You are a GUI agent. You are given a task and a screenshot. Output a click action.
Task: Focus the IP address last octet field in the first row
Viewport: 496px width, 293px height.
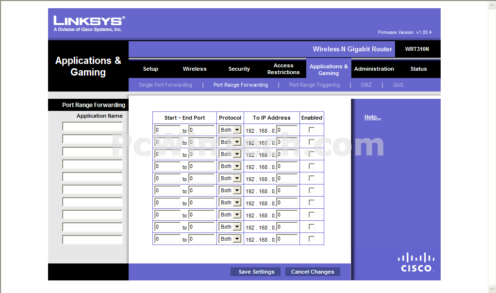pyautogui.click(x=287, y=130)
